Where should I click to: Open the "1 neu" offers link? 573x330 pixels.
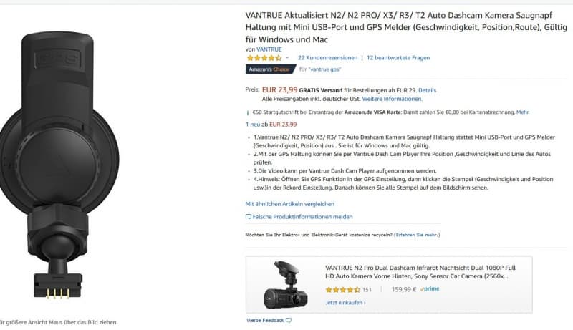[253, 125]
